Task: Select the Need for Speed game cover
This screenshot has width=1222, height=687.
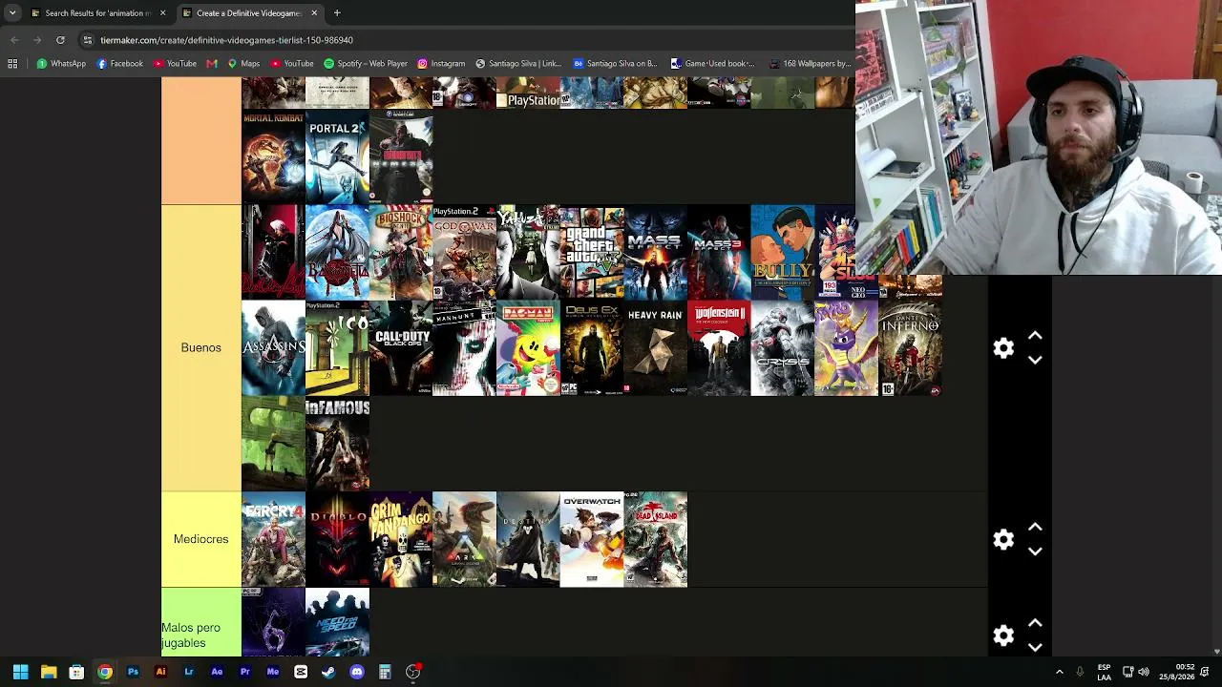Action: [x=337, y=622]
